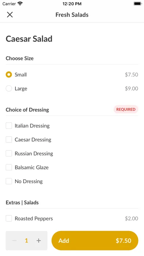
Task: Tap the $9.00 Large price
Action: click(x=132, y=89)
